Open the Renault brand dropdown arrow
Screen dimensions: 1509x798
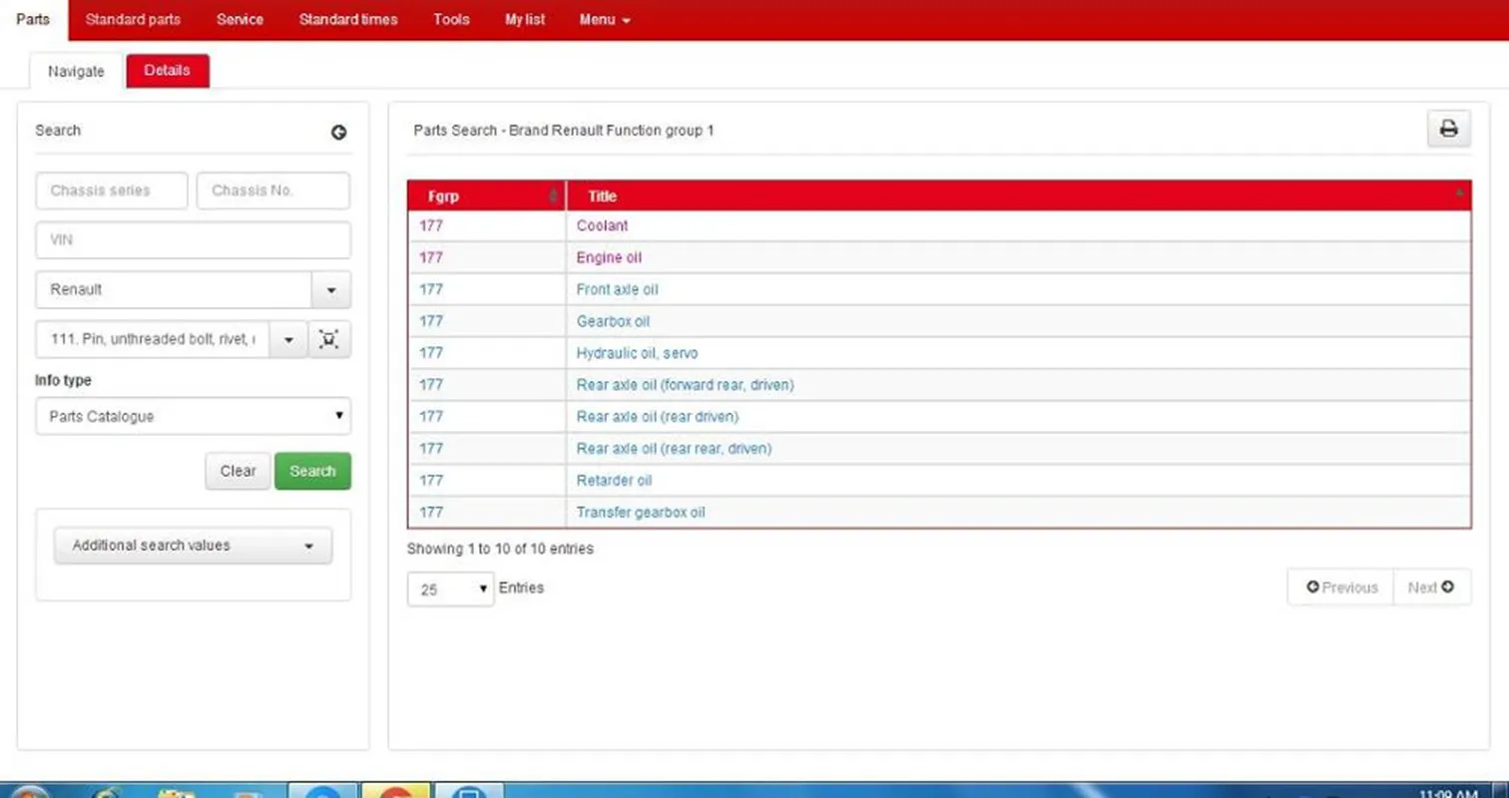tap(331, 290)
